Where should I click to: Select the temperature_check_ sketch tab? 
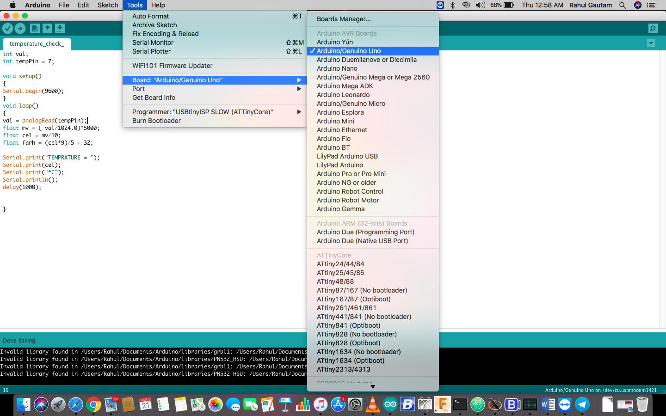pos(37,44)
